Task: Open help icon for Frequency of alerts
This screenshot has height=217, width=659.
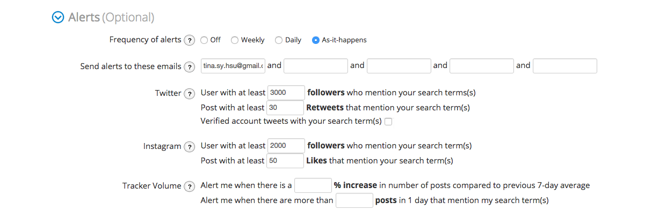Action: 189,40
